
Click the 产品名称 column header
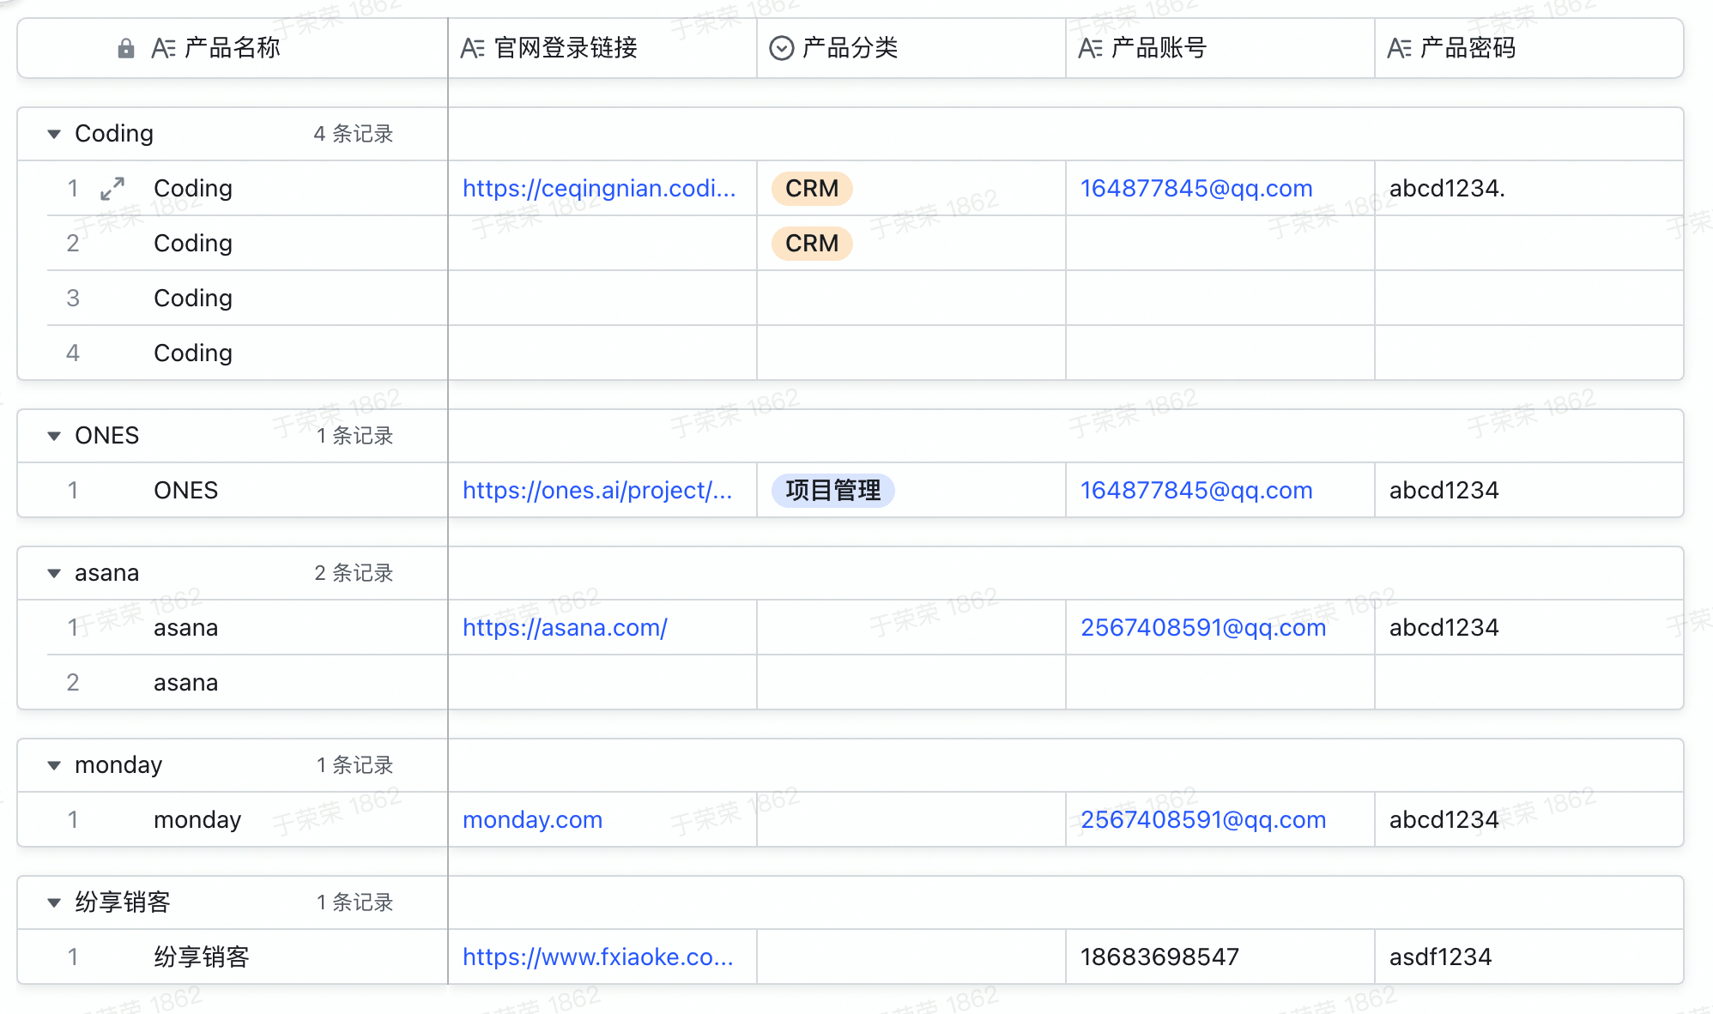click(x=233, y=48)
